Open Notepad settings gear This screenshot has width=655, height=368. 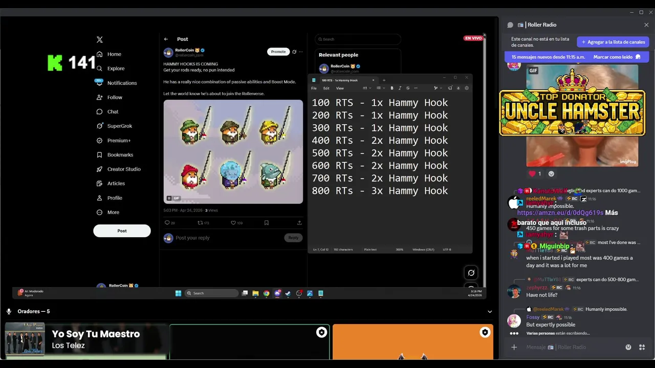pyautogui.click(x=466, y=88)
